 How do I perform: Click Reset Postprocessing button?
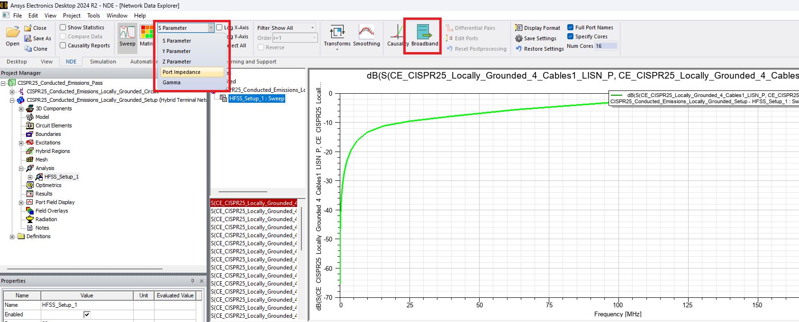pos(476,49)
